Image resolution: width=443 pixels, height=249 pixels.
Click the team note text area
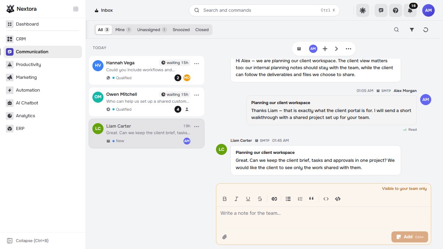tap(324, 218)
